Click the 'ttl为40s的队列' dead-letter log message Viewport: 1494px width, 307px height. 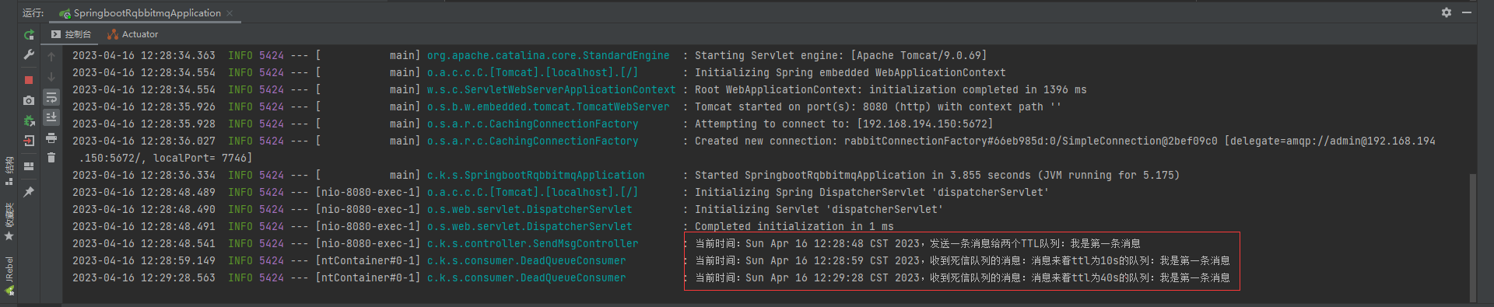click(963, 277)
